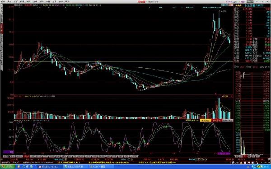Click the gray button below the volume chart

pos(228,120)
